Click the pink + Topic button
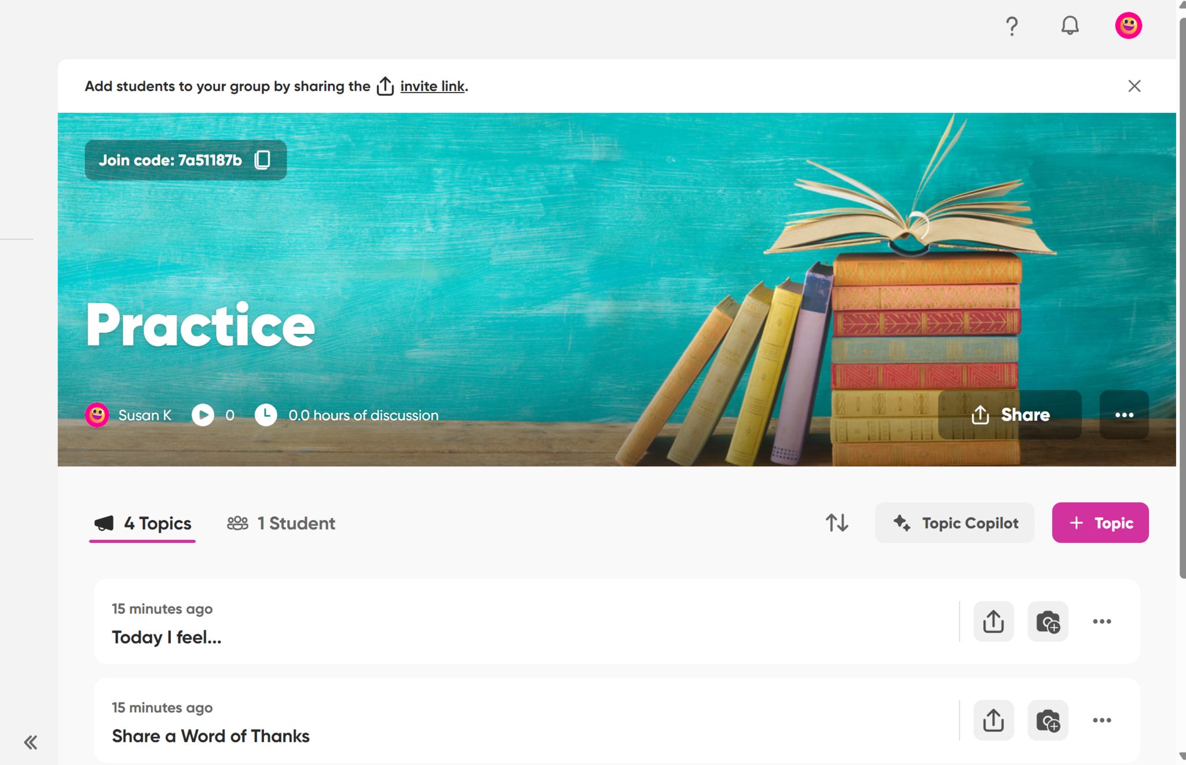 [1100, 523]
